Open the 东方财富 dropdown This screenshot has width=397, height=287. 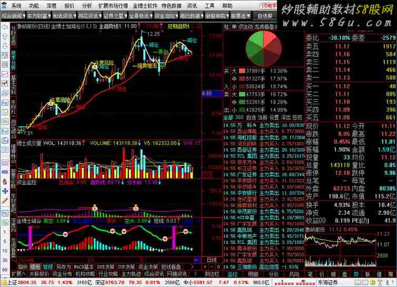click(38, 16)
